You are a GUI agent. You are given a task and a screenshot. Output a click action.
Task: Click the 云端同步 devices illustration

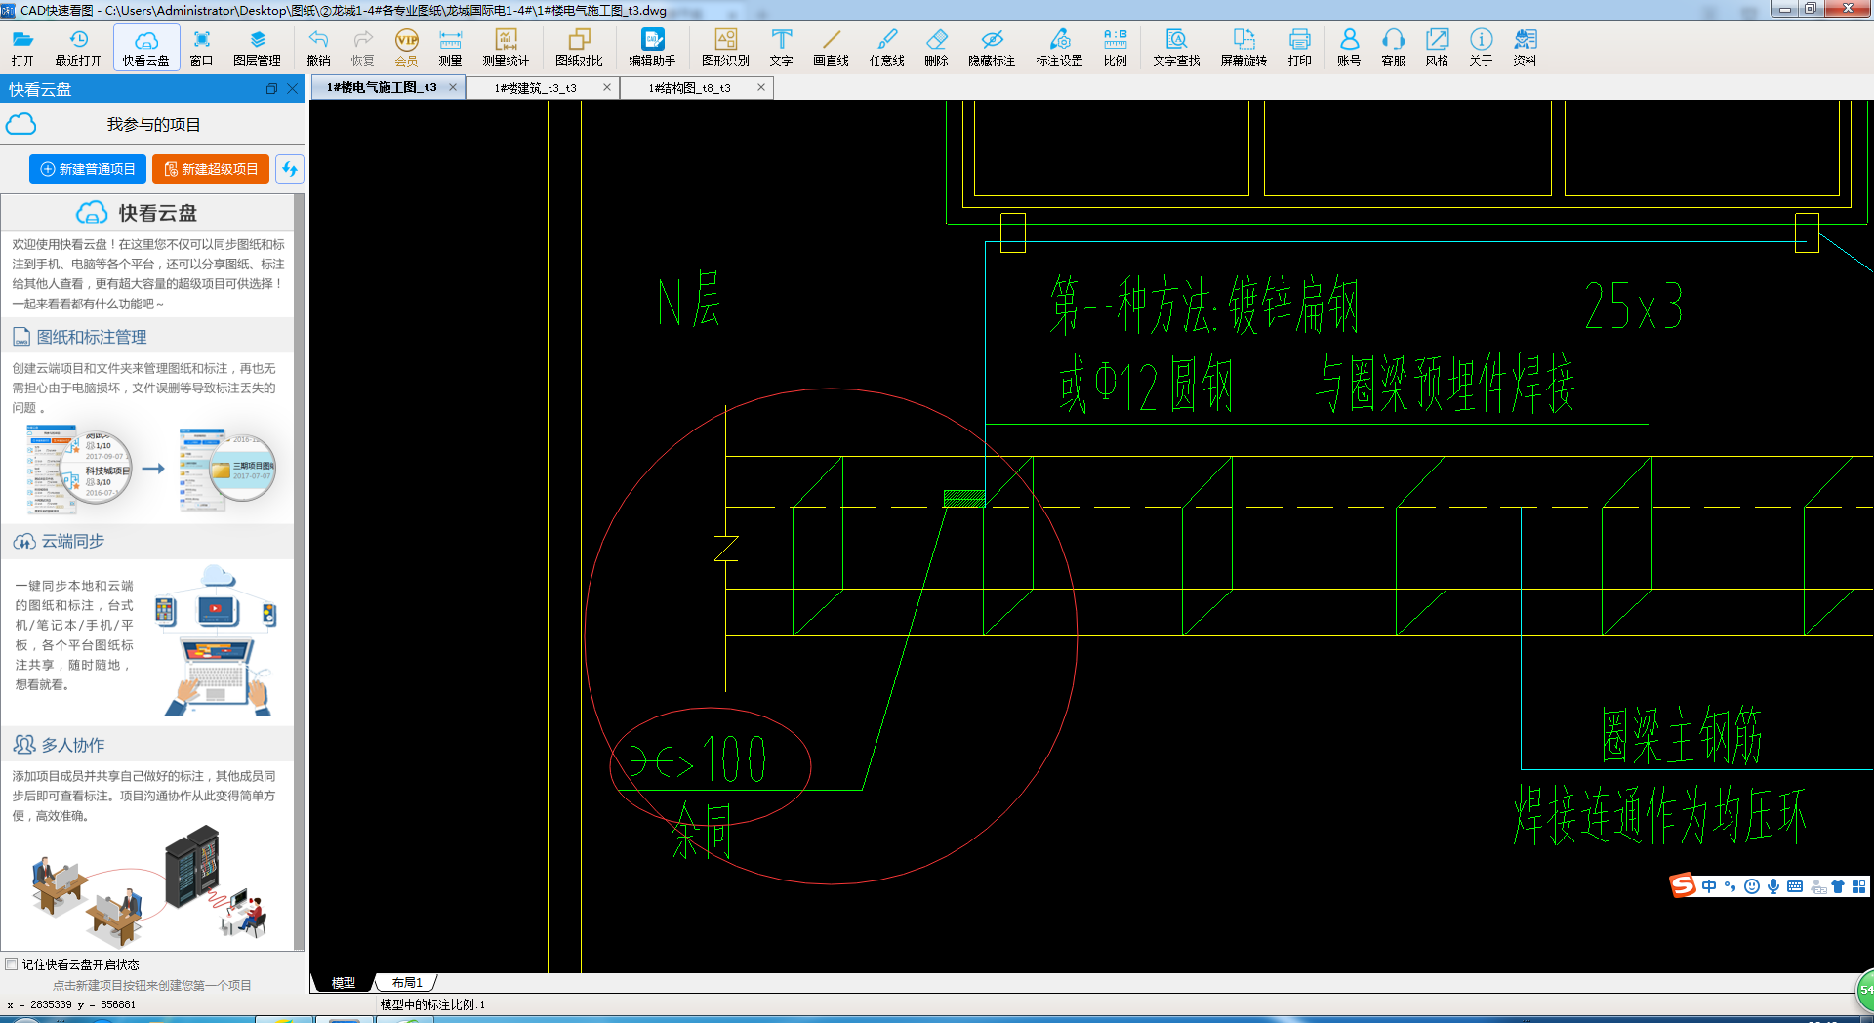click(216, 640)
